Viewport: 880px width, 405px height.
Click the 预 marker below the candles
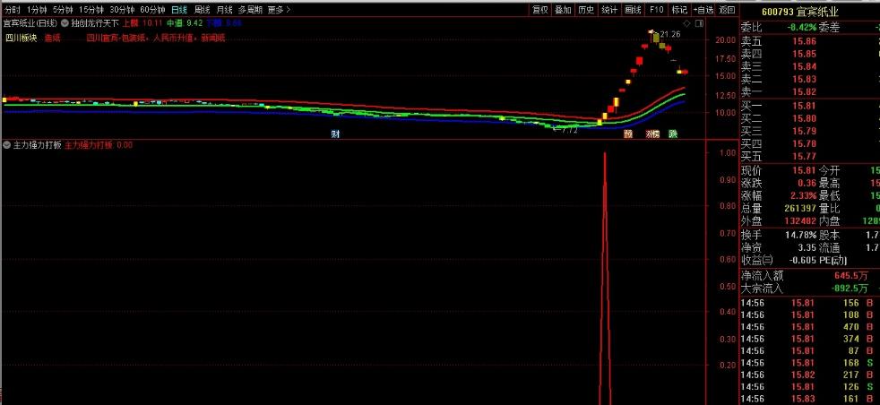pos(628,134)
